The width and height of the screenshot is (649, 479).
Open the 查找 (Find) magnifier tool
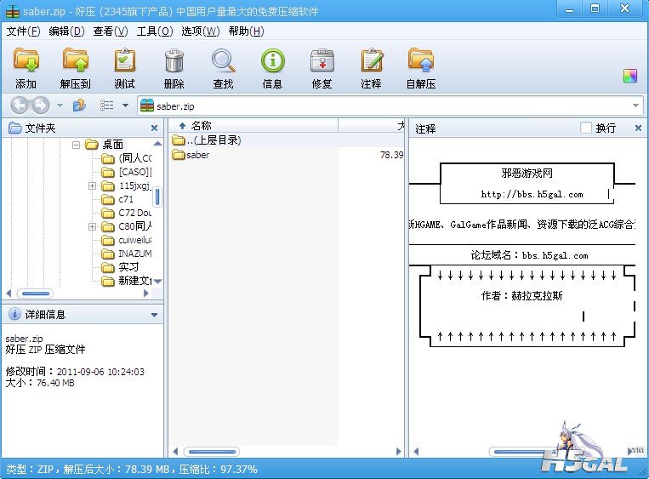[x=223, y=62]
